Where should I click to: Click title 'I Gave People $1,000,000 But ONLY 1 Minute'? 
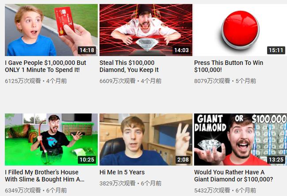pos(46,66)
